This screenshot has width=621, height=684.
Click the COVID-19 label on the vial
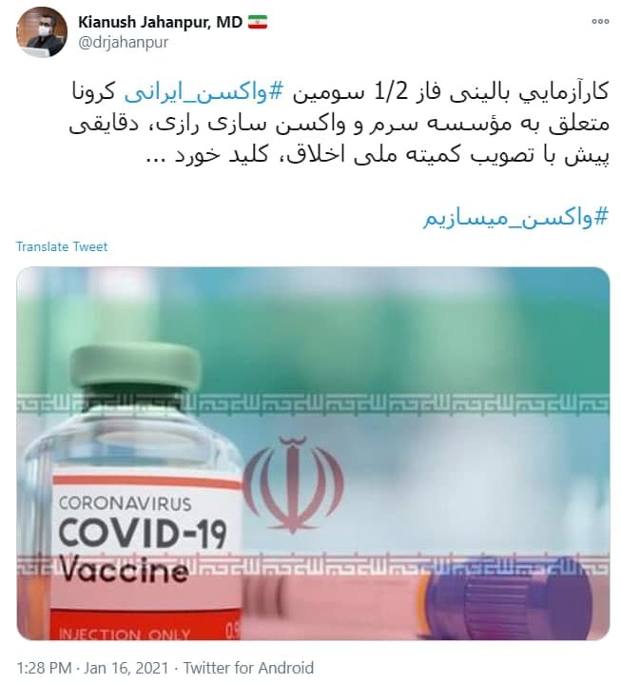pyautogui.click(x=143, y=533)
